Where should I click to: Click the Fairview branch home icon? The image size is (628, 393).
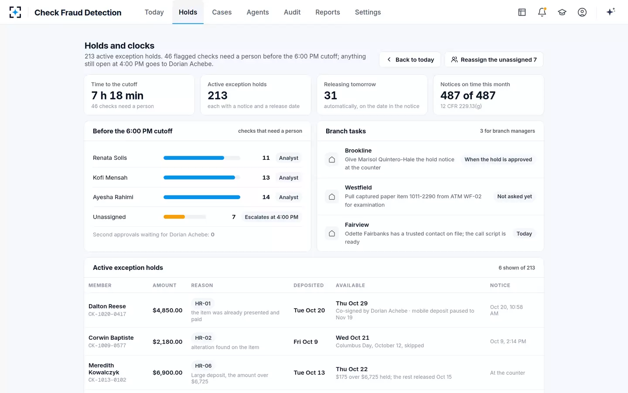332,234
